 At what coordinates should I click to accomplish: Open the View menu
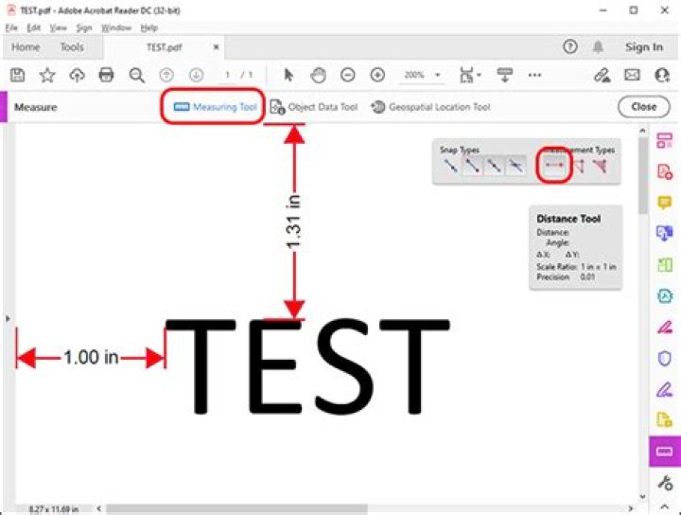[58, 27]
